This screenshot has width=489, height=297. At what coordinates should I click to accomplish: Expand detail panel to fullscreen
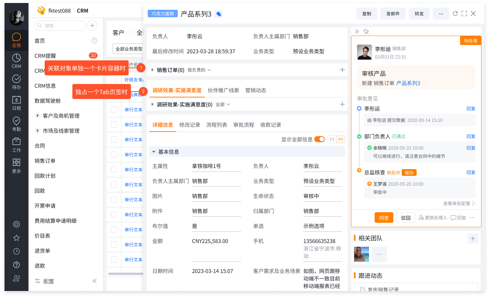click(464, 13)
